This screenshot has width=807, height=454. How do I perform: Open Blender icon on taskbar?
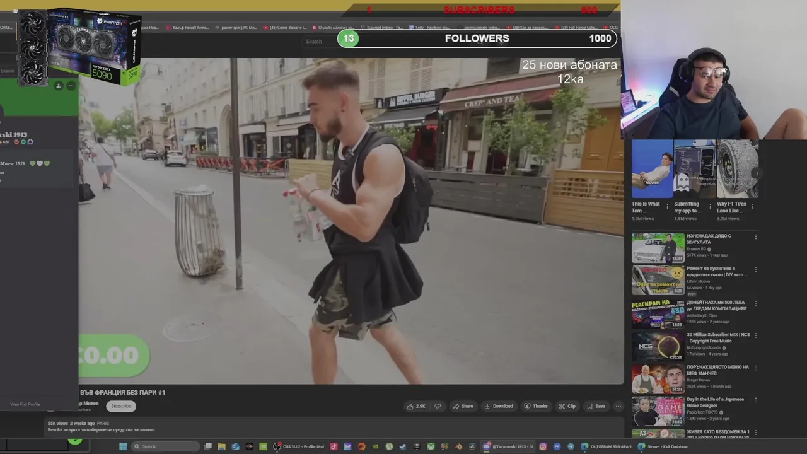pos(459,446)
